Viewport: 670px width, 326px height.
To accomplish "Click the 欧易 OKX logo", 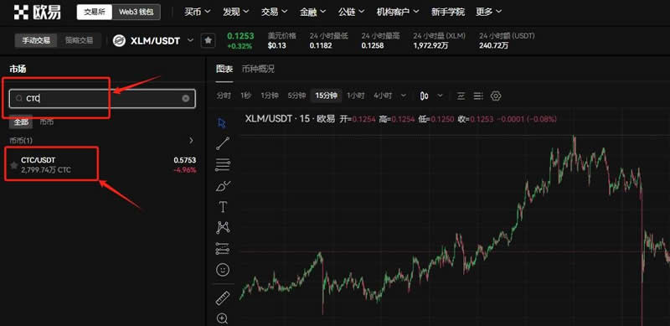I will [x=38, y=12].
